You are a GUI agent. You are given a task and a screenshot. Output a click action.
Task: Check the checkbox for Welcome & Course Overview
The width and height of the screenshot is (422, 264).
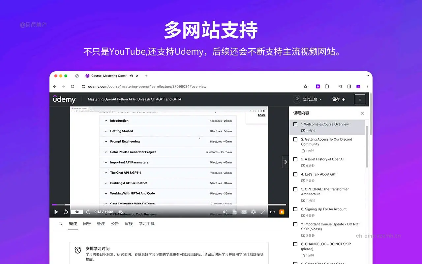295,124
